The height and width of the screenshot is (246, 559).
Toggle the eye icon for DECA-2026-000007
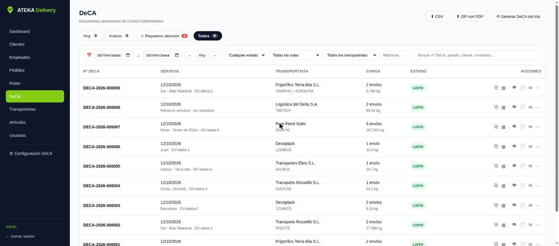[514, 127]
